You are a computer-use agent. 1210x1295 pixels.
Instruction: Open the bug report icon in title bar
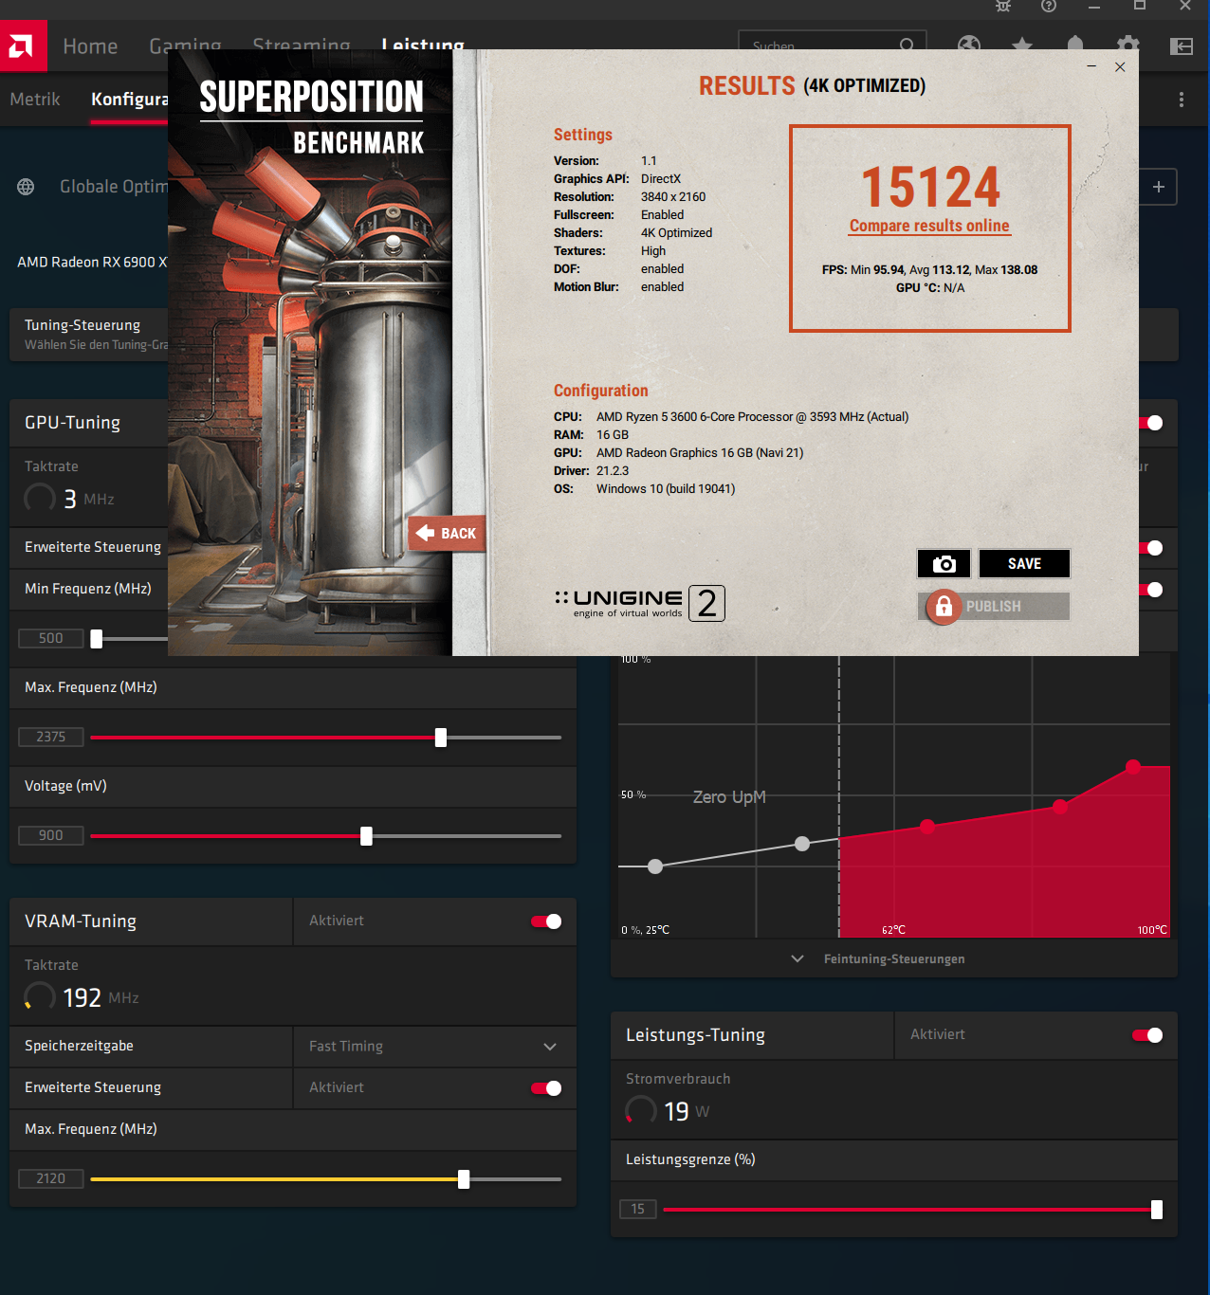click(x=1003, y=6)
